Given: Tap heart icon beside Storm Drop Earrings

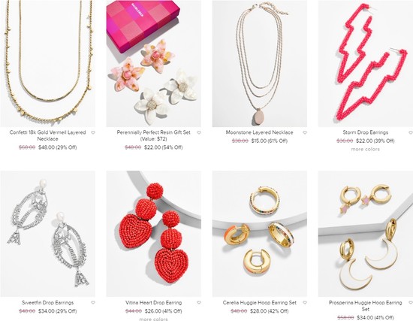Looking at the screenshot, I should 411,132.
